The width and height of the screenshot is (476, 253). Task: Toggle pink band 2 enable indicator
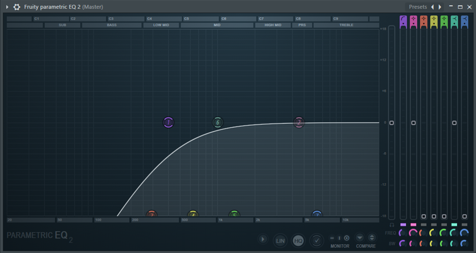pyautogui.click(x=413, y=225)
